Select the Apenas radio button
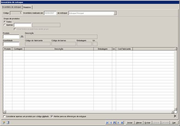Screen dimensions: 180x126 [5, 25]
